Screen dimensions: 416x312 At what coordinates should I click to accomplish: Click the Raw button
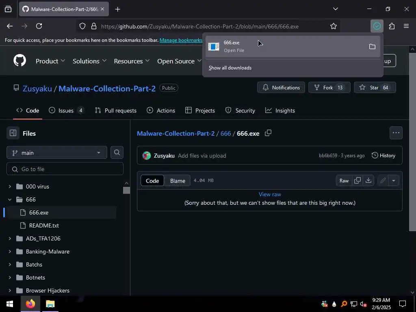click(x=344, y=181)
